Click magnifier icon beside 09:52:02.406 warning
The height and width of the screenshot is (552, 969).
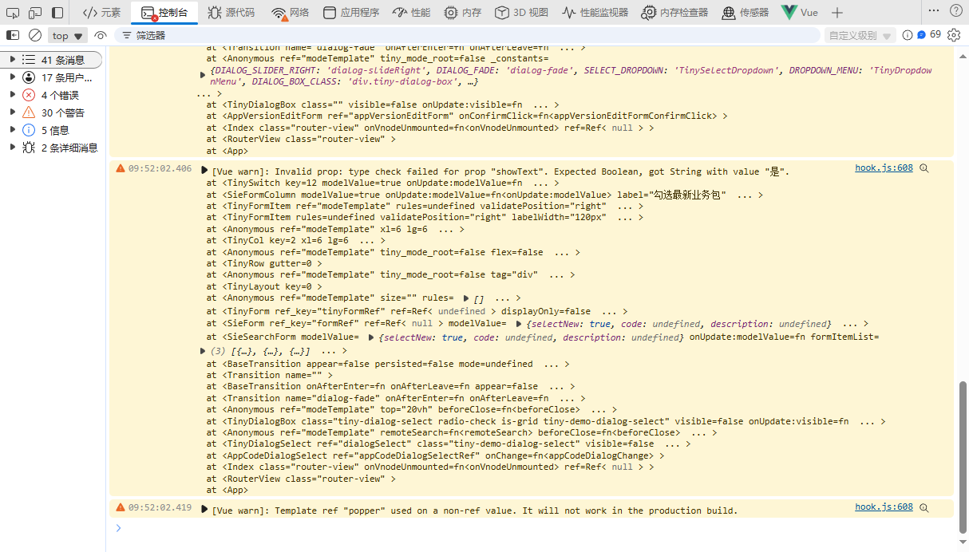[924, 168]
